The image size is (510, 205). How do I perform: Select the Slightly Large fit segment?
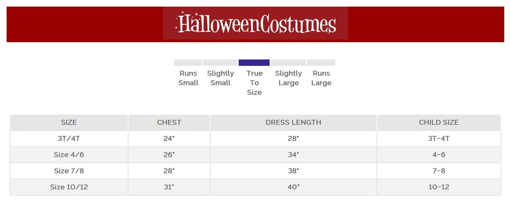click(x=288, y=63)
